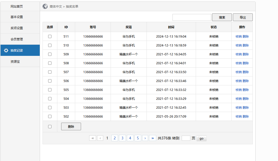
Task: Click the ID column header
Action: pyautogui.click(x=66, y=27)
